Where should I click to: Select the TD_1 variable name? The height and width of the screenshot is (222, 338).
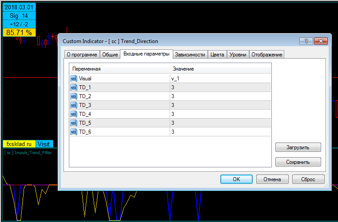(85, 87)
